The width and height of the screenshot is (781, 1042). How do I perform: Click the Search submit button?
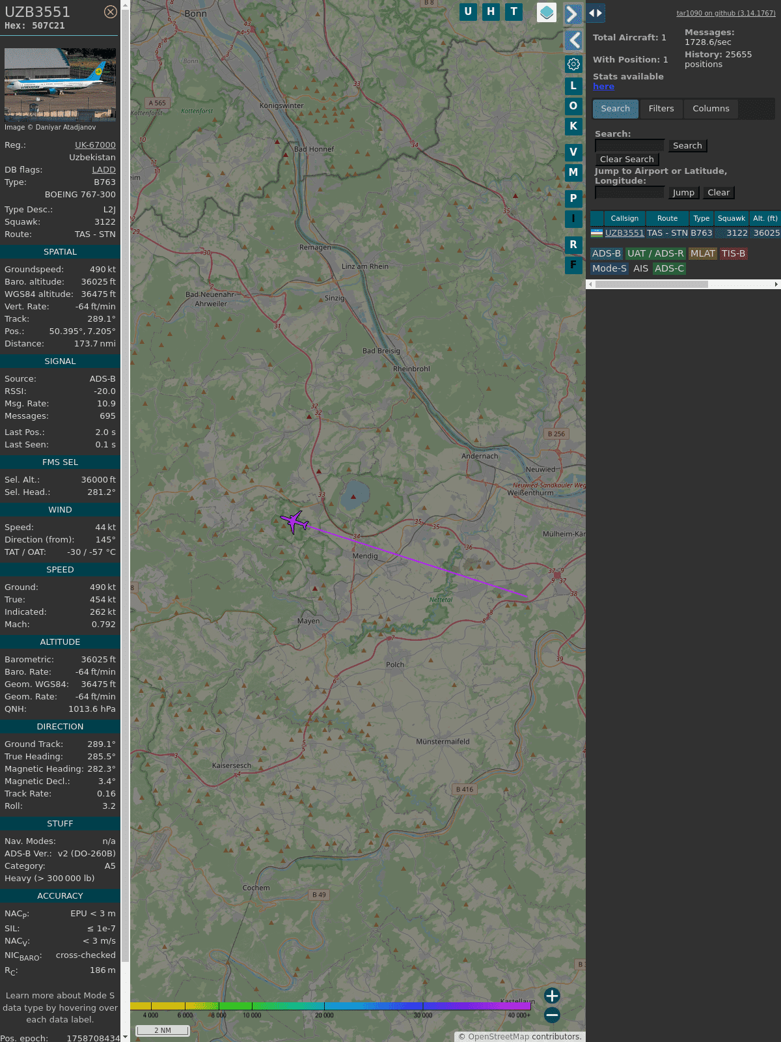(687, 146)
